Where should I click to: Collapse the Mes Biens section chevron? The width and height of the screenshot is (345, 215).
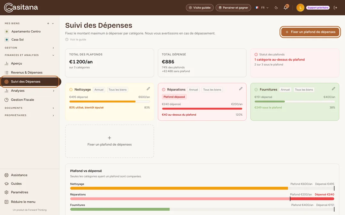coord(53,24)
